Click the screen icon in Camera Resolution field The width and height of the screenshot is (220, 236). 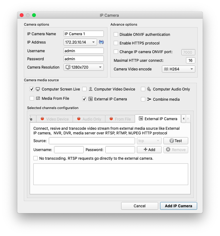pyautogui.click(x=68, y=67)
